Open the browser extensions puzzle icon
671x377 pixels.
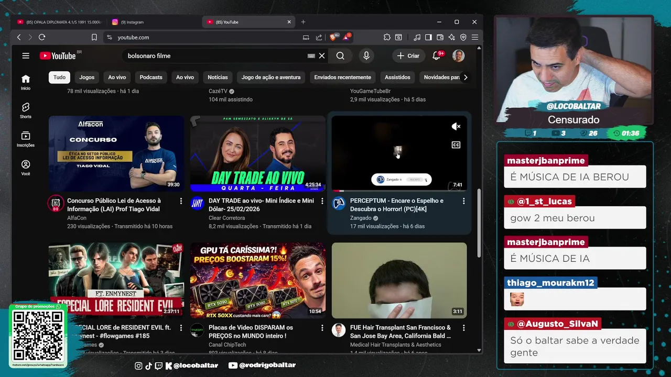[387, 37]
